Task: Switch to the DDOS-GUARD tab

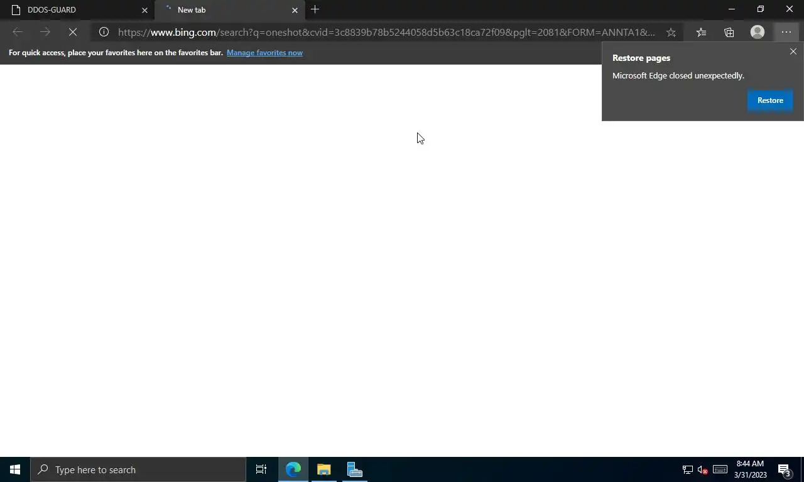Action: click(77, 10)
